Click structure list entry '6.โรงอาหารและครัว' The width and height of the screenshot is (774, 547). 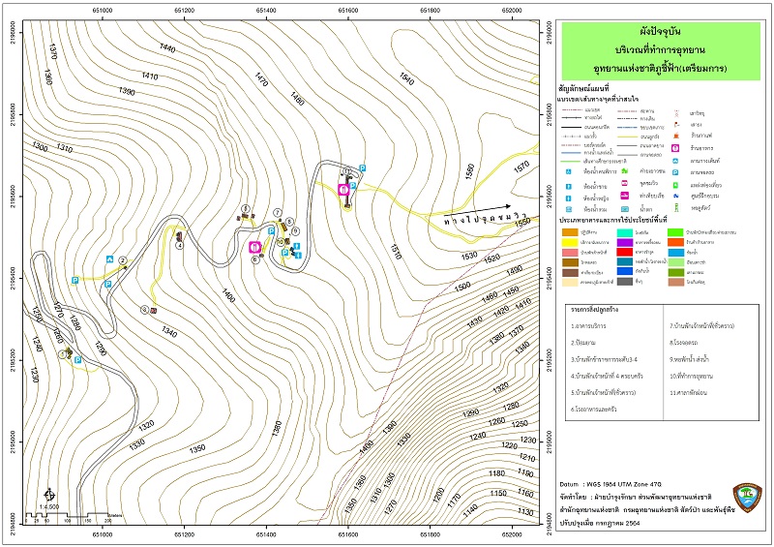click(594, 410)
